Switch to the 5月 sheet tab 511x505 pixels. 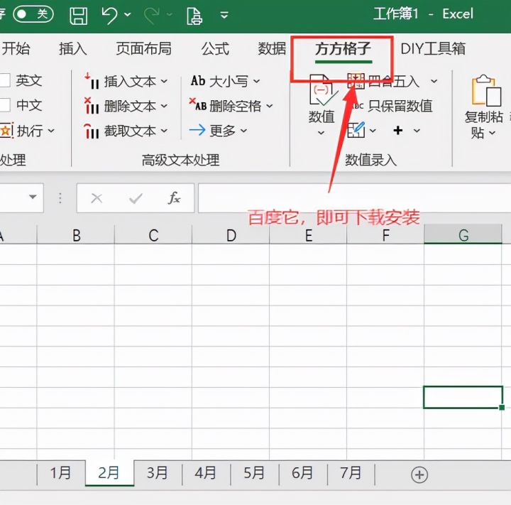click(x=254, y=473)
